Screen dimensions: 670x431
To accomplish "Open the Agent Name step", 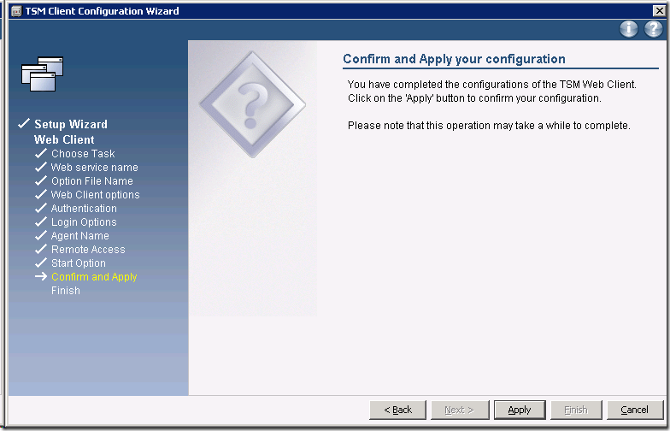I will point(79,236).
